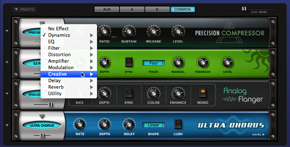The width and height of the screenshot is (290, 147).
Task: Expand the Analog Flanger rack slot arrow
Action: point(7,94)
